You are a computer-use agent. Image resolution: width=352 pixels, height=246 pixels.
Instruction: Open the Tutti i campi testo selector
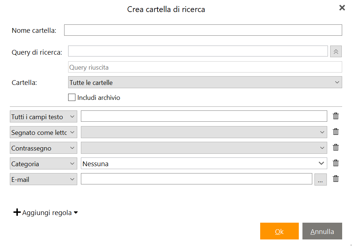pos(43,117)
